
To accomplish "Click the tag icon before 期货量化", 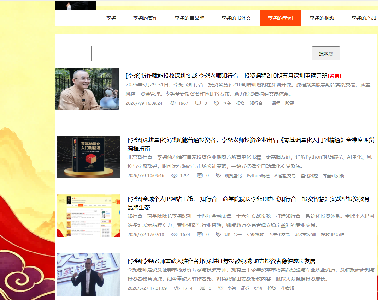I will point(218,175).
